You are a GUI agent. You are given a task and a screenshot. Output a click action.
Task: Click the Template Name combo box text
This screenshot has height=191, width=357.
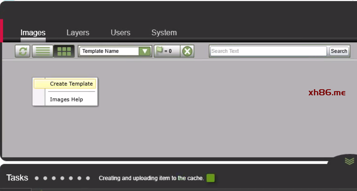click(109, 51)
